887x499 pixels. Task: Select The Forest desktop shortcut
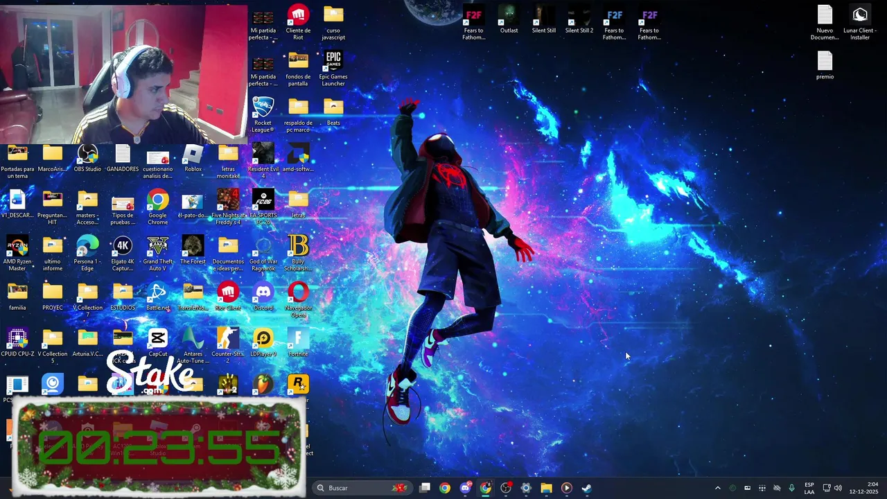193,252
